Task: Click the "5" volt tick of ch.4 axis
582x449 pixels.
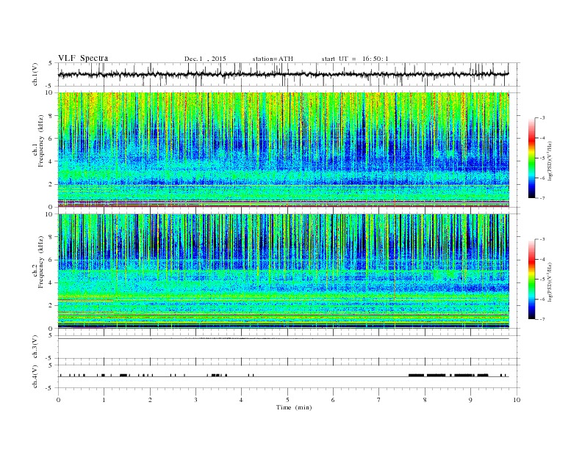Action: point(51,365)
